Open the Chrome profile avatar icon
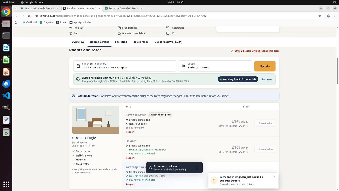Viewport: 339px width, 191px height. (x=328, y=16)
